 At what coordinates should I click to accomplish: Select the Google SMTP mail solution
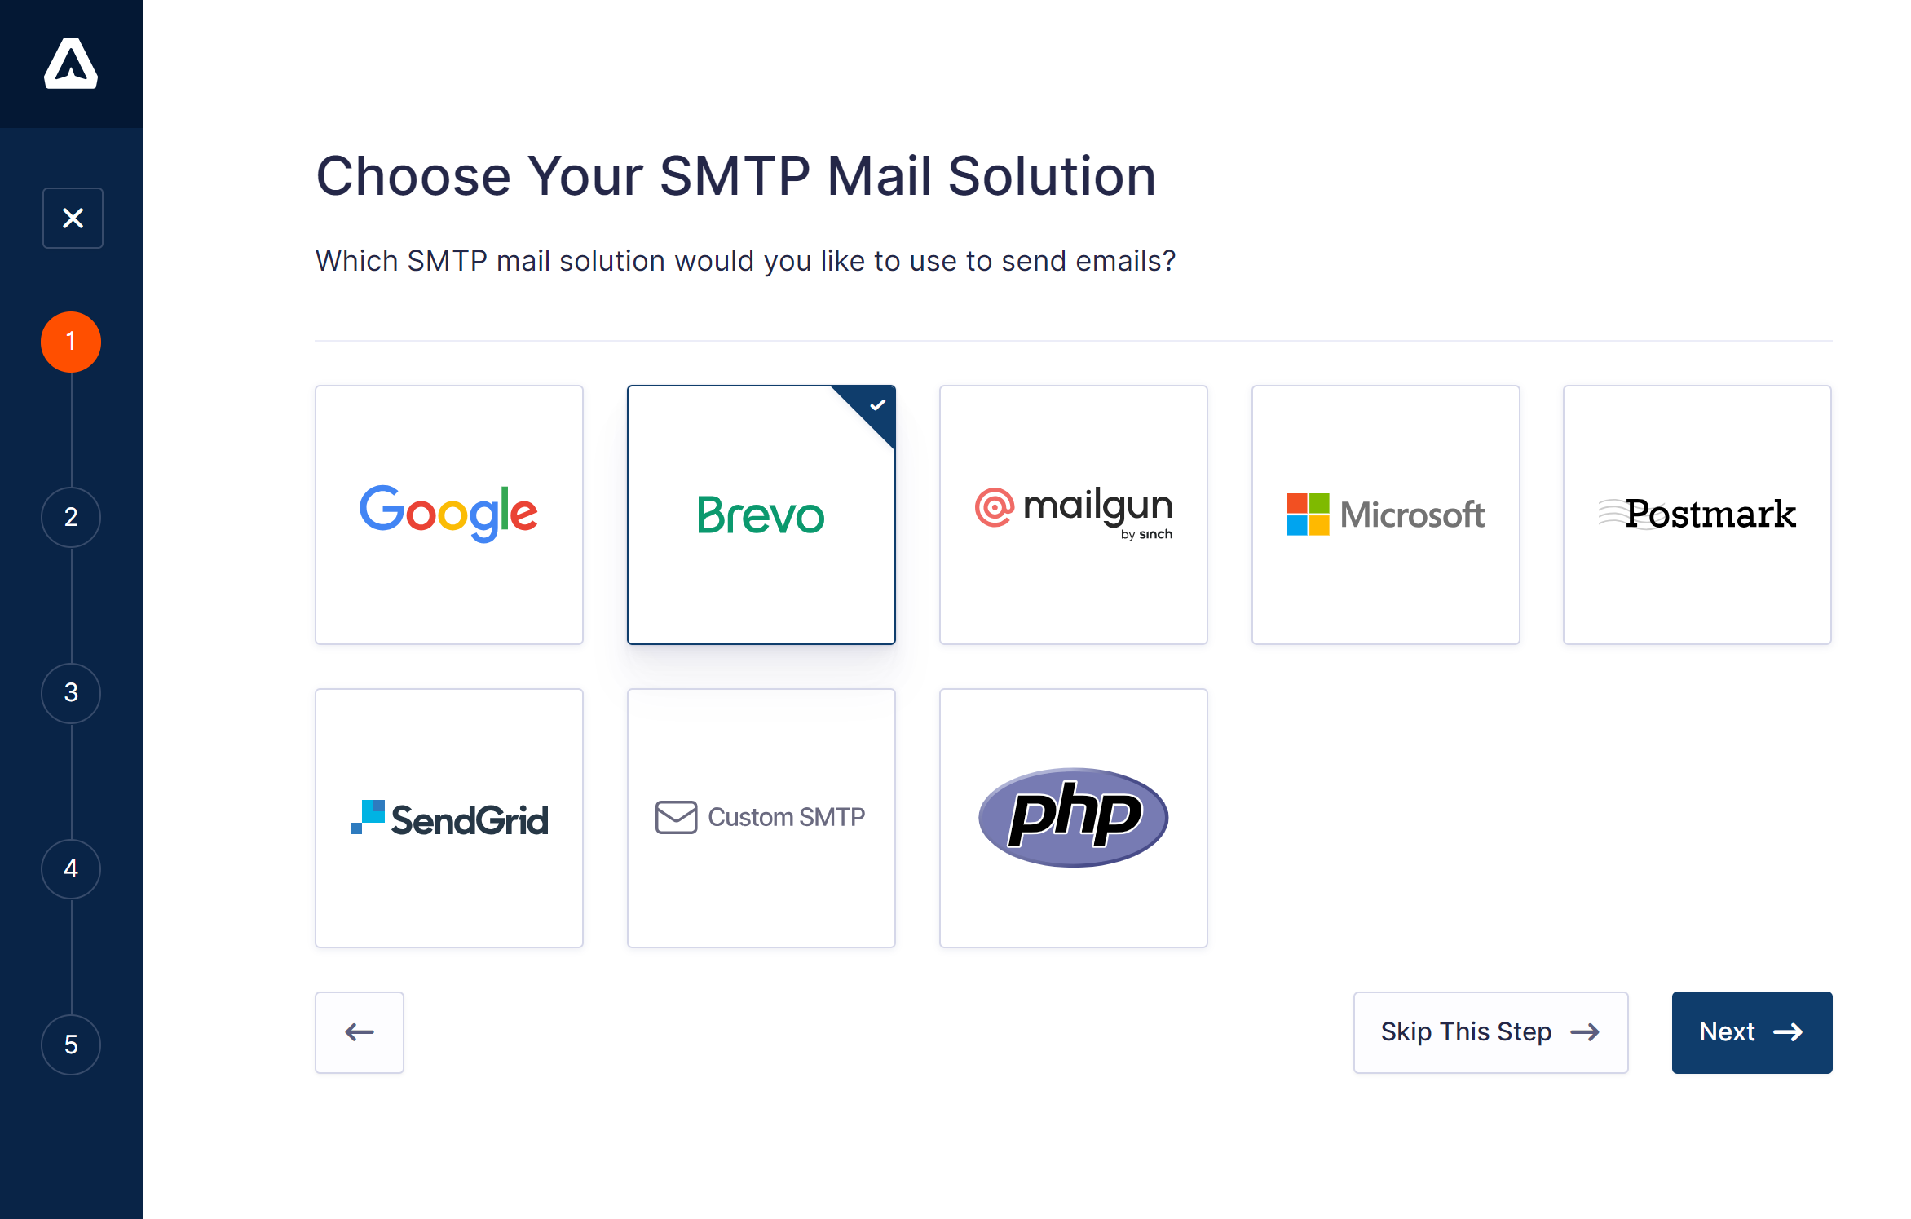click(448, 514)
